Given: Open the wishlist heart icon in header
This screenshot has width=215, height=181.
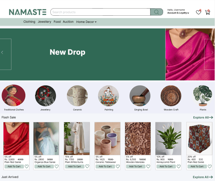Looking at the screenshot, I should [x=199, y=12].
